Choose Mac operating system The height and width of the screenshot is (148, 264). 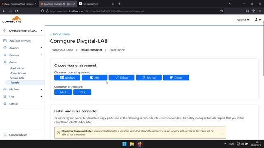[x=94, y=78]
